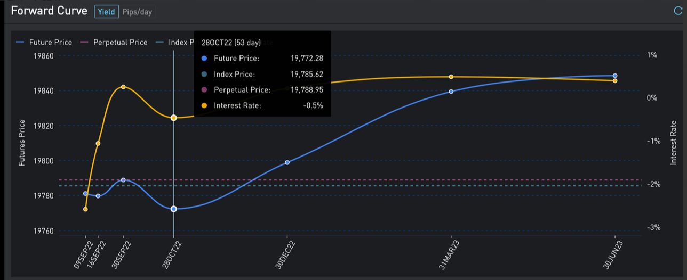Click the highlighted blue futures point at 28OCT22

(173, 209)
